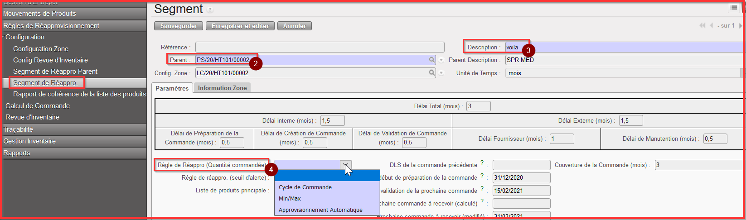Toggle the Règle de Réappro dropdown arrow
The image size is (746, 220).
[x=345, y=165]
